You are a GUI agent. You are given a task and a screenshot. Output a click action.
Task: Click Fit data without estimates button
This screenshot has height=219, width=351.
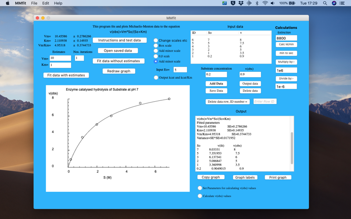tap(118, 61)
